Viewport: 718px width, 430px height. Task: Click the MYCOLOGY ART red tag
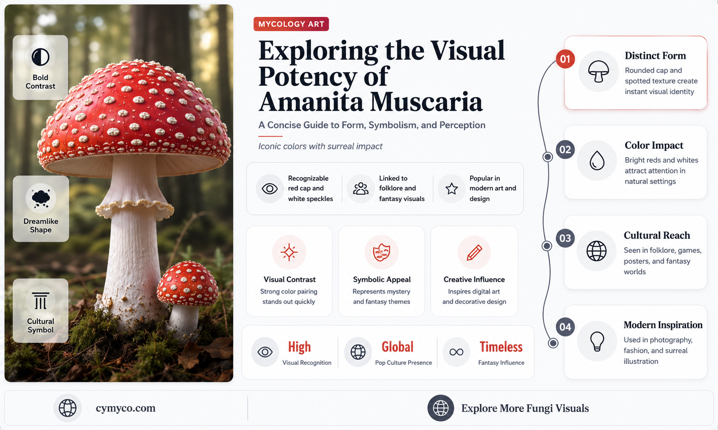point(291,24)
